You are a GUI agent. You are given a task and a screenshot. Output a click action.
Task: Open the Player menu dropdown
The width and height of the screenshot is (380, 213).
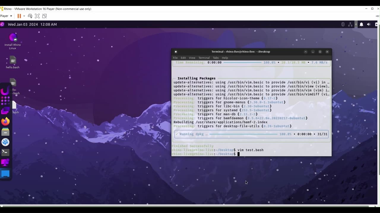pyautogui.click(x=6, y=16)
